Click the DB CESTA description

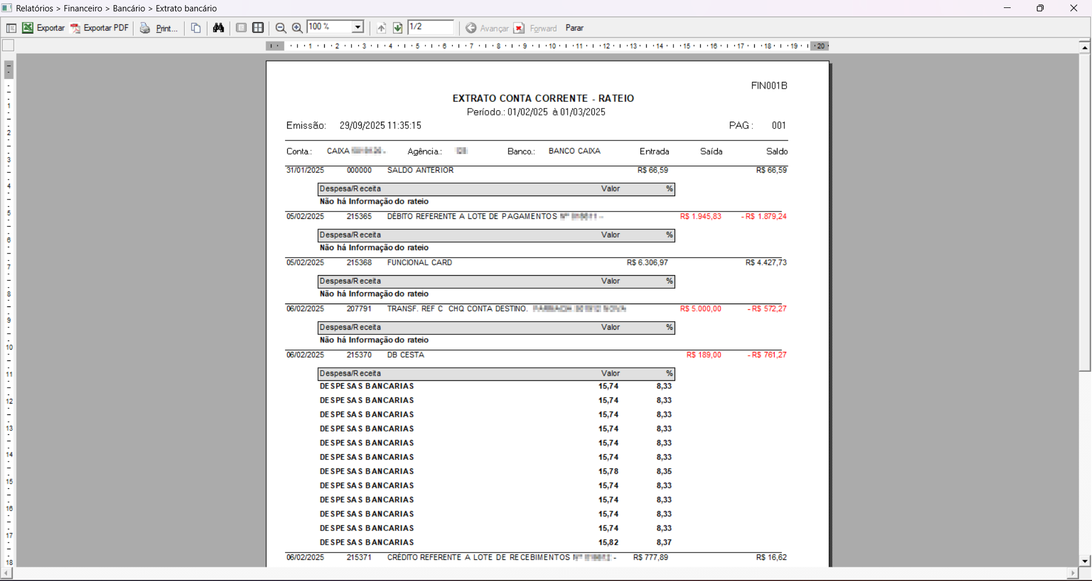pos(406,355)
